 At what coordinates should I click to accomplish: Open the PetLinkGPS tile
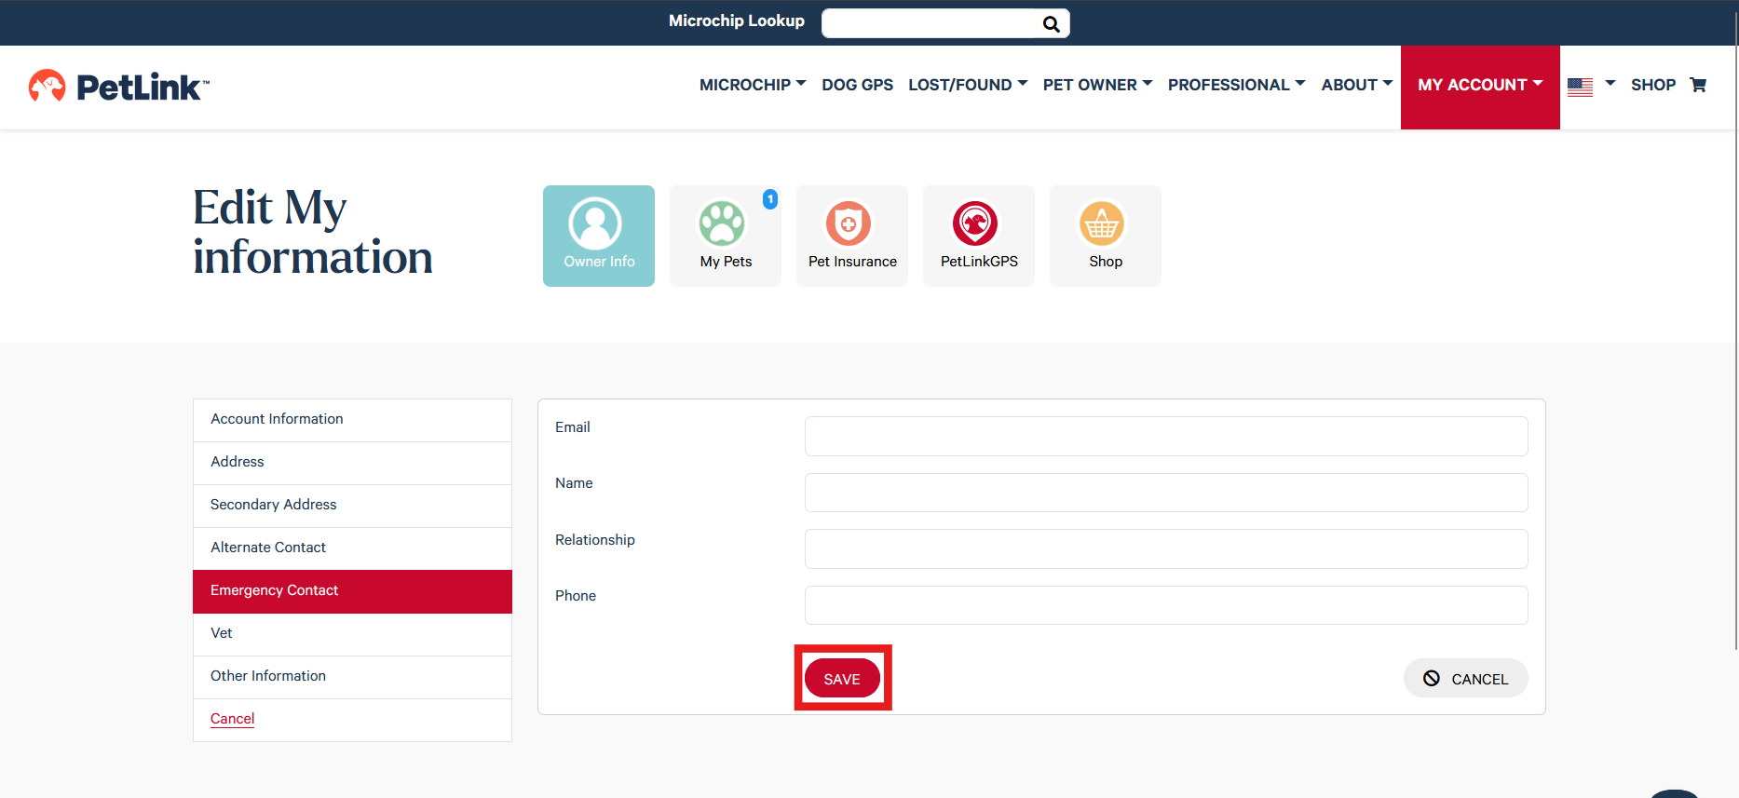979,236
